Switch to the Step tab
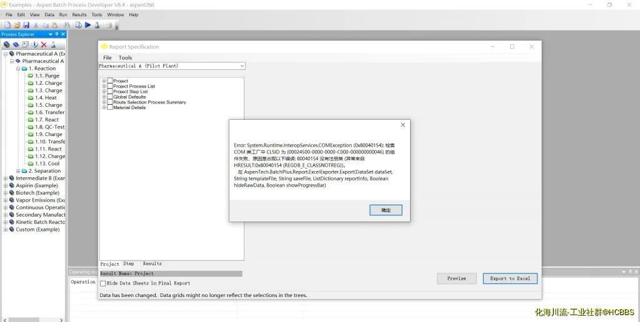Image resolution: width=640 pixels, height=322 pixels. pos(129,264)
